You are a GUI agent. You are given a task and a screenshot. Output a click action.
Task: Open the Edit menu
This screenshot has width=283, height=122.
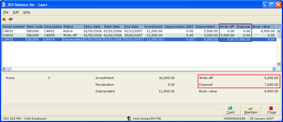coord(16,12)
